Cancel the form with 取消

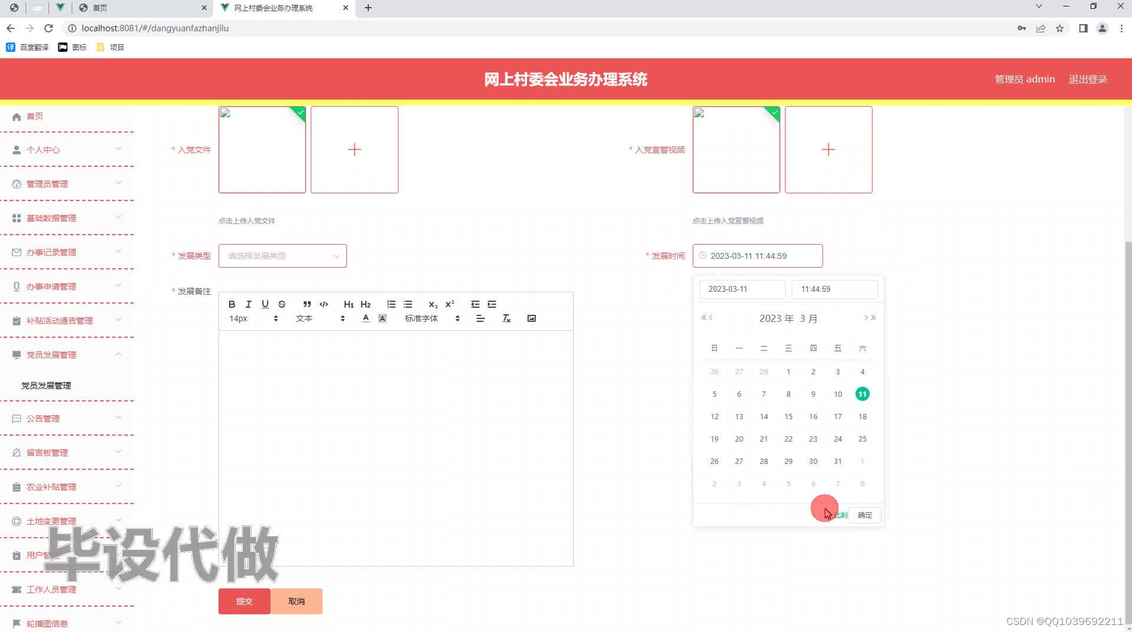(x=297, y=601)
